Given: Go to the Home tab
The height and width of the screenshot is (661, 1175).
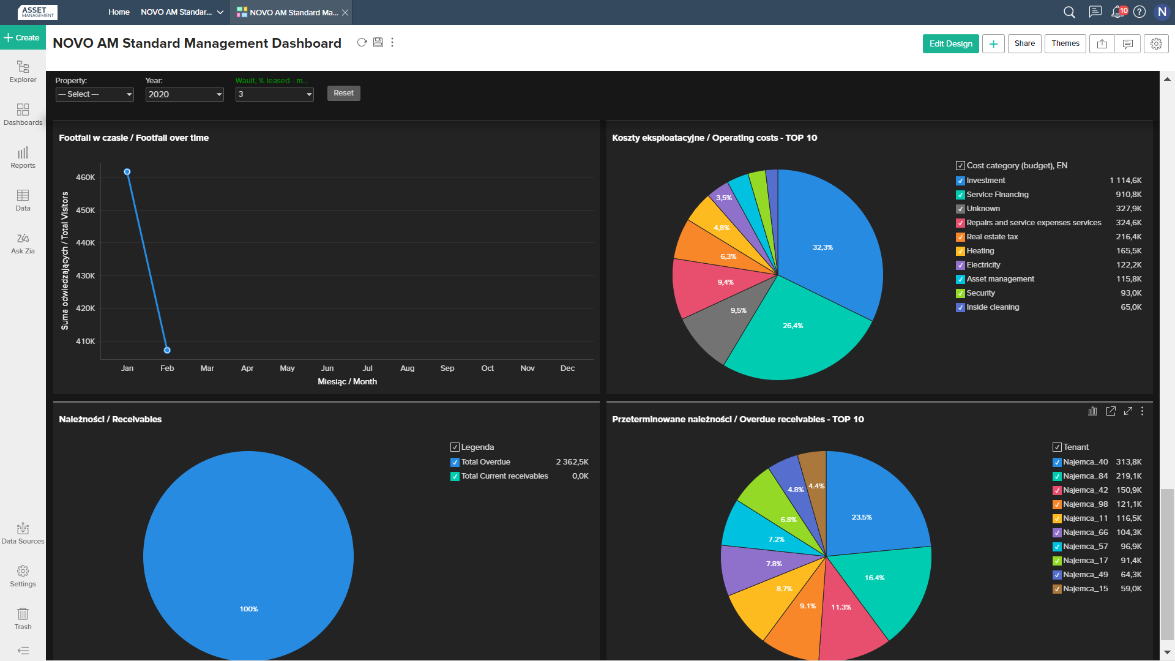Looking at the screenshot, I should pyautogui.click(x=119, y=12).
